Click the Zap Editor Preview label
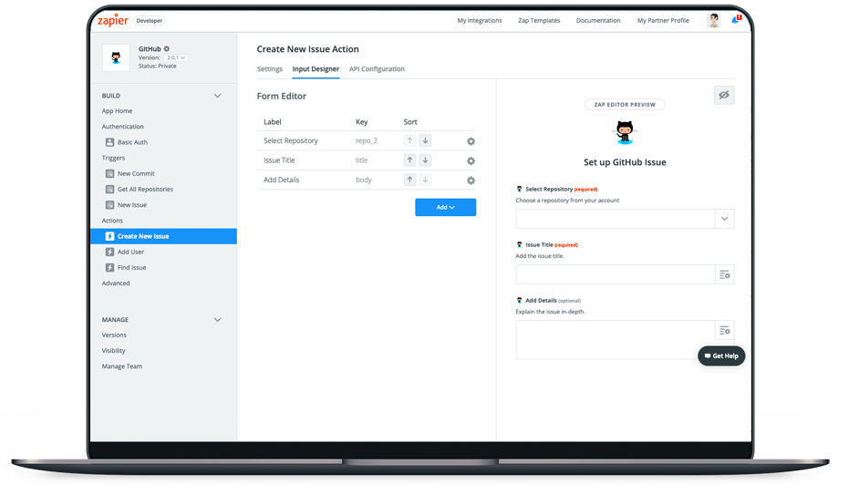This screenshot has height=485, width=849. 625,105
